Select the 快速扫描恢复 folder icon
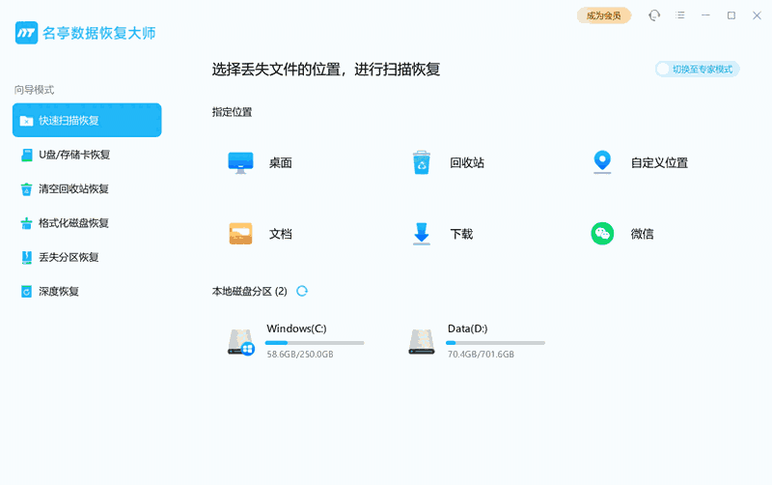The image size is (772, 485). pyautogui.click(x=26, y=121)
